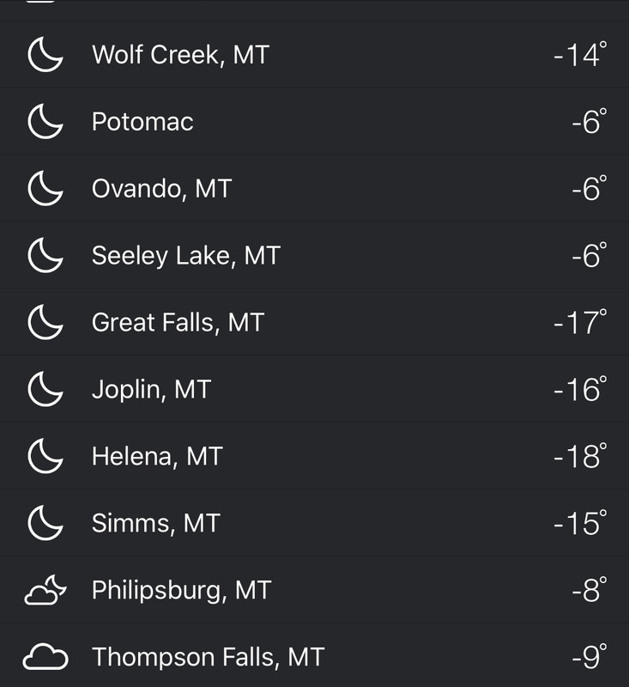The width and height of the screenshot is (629, 687).
Task: Tap the moon icon beside Wolf Creek, MT
Action: [x=45, y=54]
